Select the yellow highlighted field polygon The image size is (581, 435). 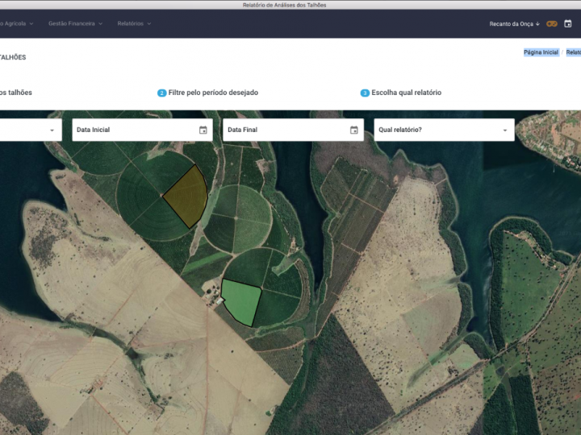188,197
